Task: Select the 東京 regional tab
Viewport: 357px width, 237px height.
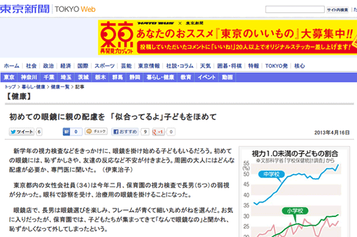Action: pos(9,78)
